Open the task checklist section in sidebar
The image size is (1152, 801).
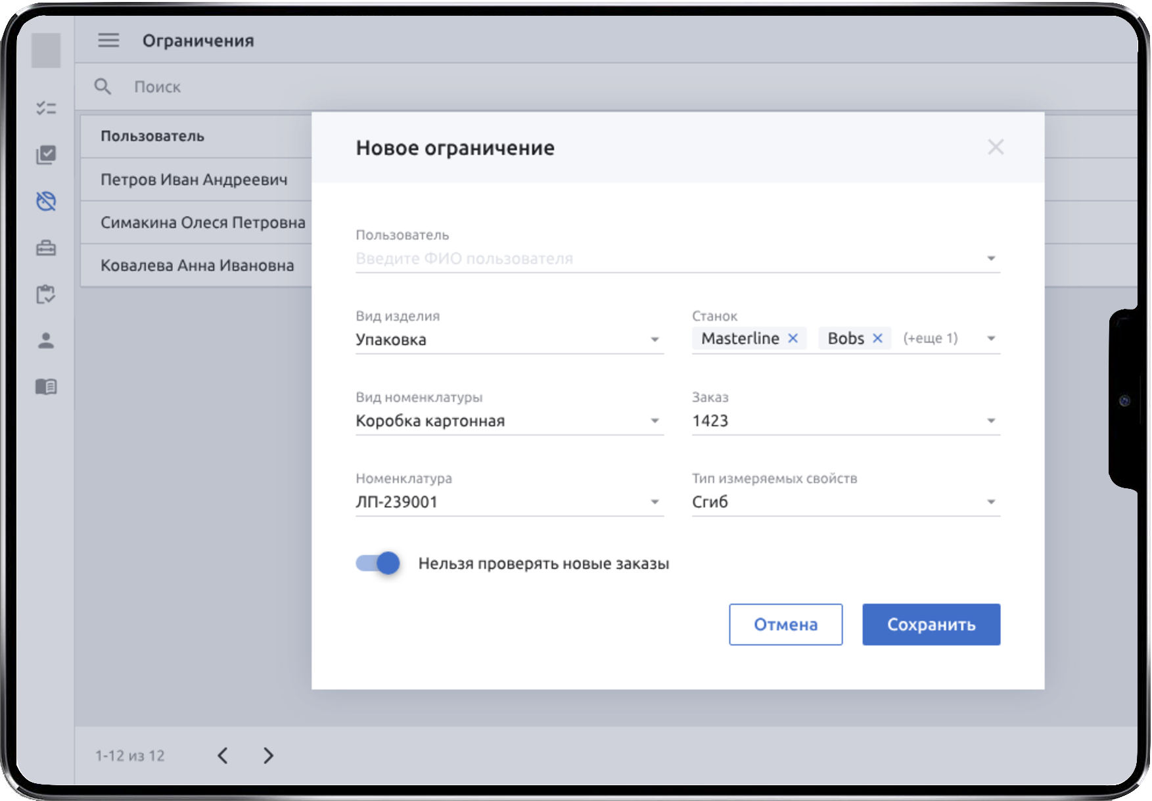[46, 108]
